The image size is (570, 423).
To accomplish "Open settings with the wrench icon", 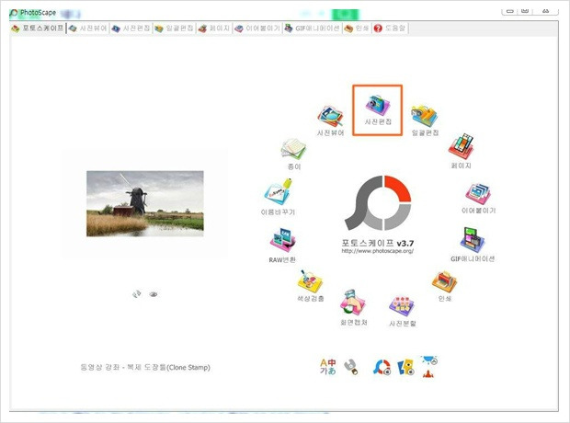I will (351, 367).
